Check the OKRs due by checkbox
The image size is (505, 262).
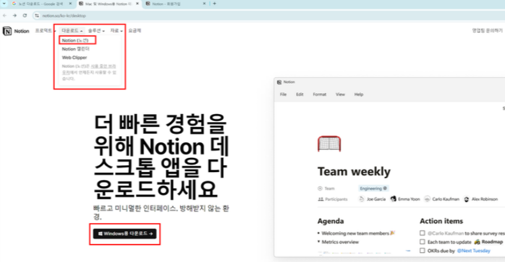tap(422, 250)
